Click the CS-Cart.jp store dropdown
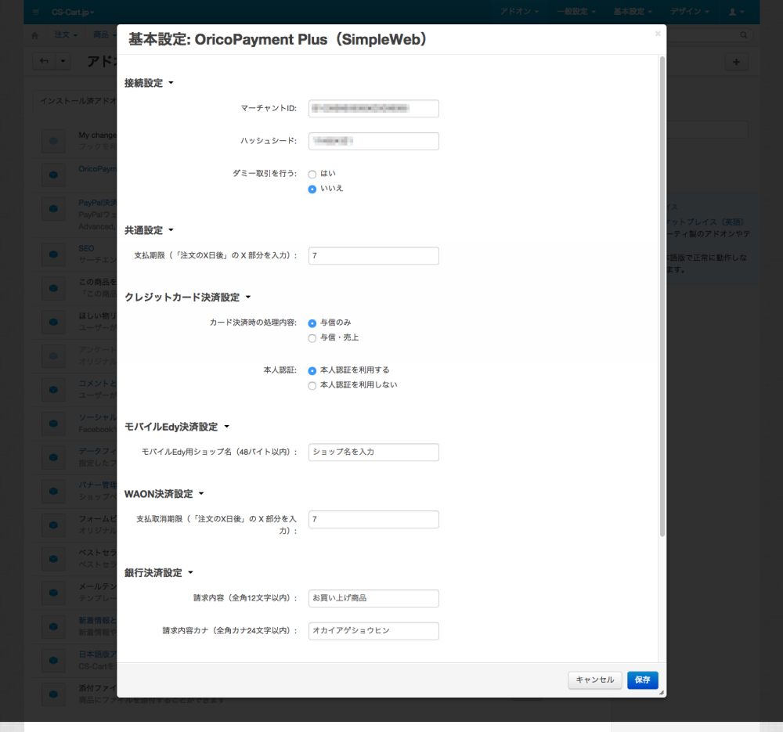This screenshot has height=732, width=783. pyautogui.click(x=73, y=12)
